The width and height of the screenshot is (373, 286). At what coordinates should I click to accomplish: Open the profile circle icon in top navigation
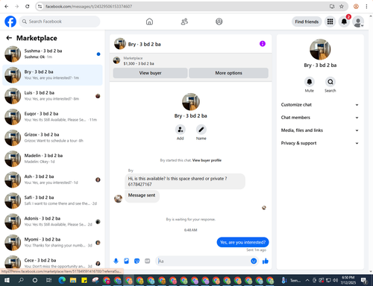point(219,22)
